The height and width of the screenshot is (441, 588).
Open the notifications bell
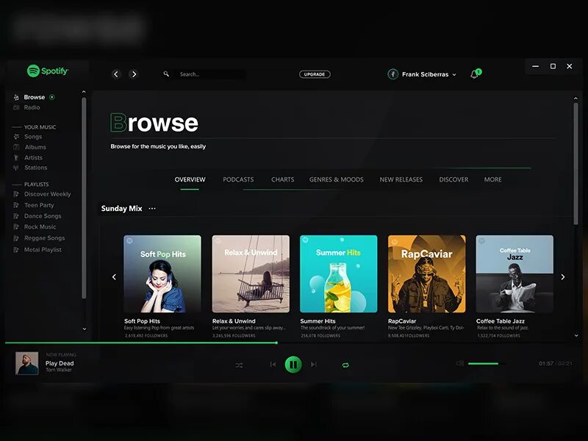tap(475, 73)
